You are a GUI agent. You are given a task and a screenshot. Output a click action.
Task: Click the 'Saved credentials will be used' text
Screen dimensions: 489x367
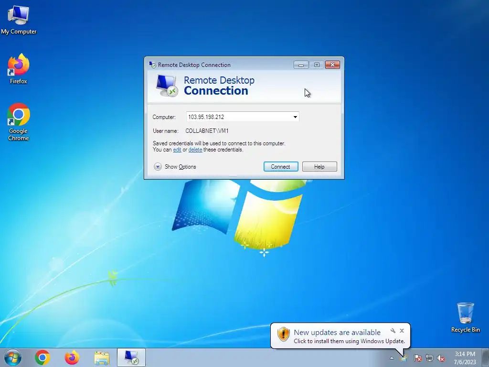219,143
